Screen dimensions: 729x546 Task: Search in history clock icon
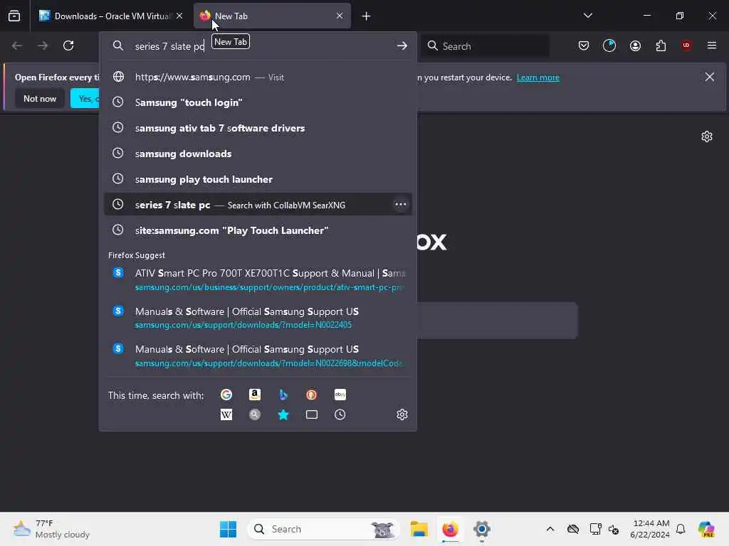340,414
